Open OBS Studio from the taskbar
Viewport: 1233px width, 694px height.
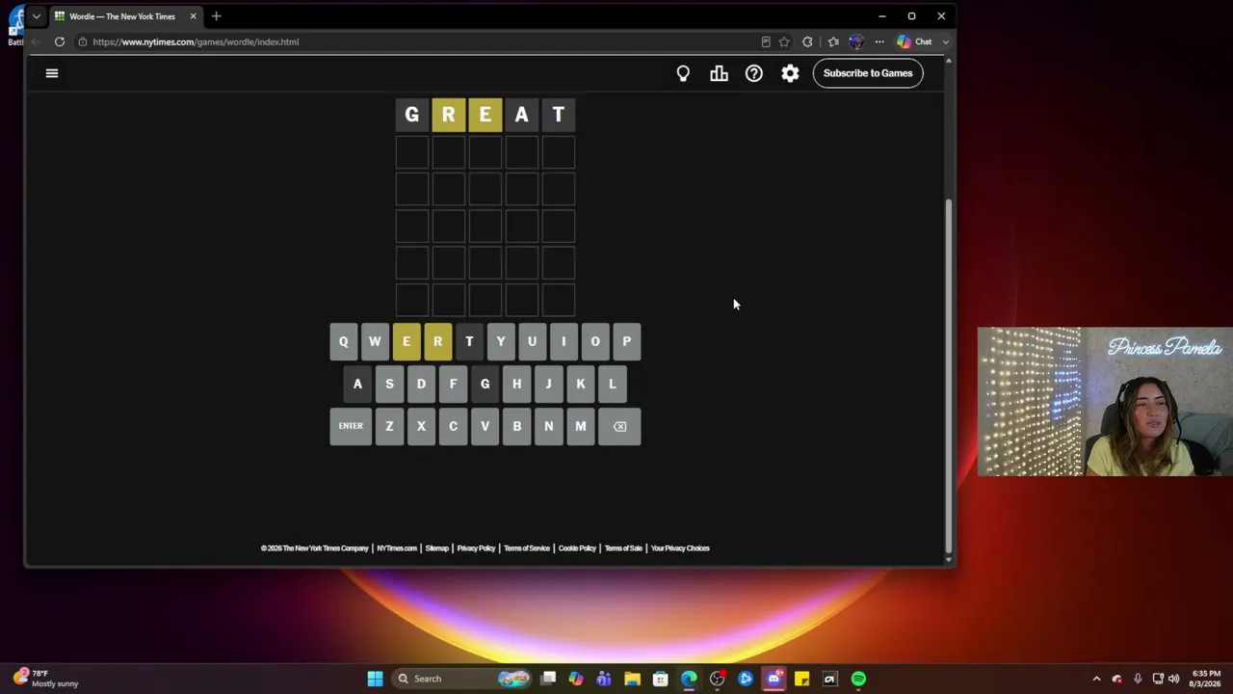click(718, 679)
